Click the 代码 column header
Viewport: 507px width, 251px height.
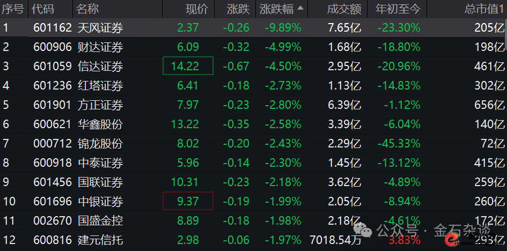43,9
